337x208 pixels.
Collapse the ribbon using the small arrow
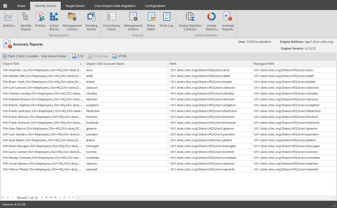[334, 35]
